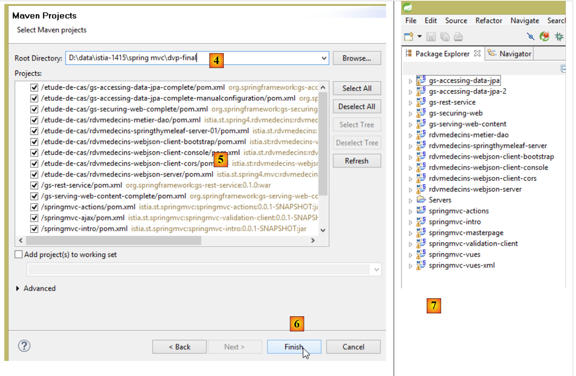
Task: Click the Save toolbar icon
Action: click(x=431, y=37)
